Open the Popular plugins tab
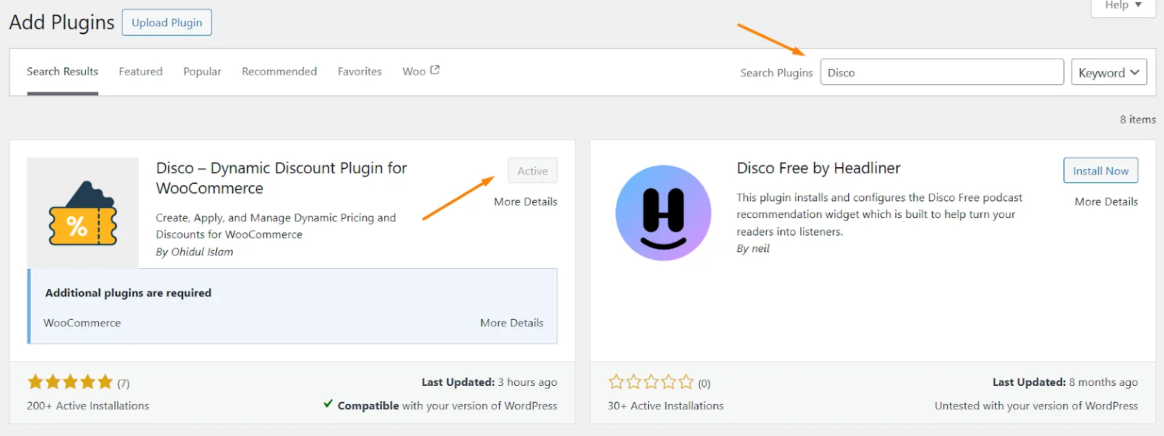Image resolution: width=1164 pixels, height=436 pixels. 202,71
